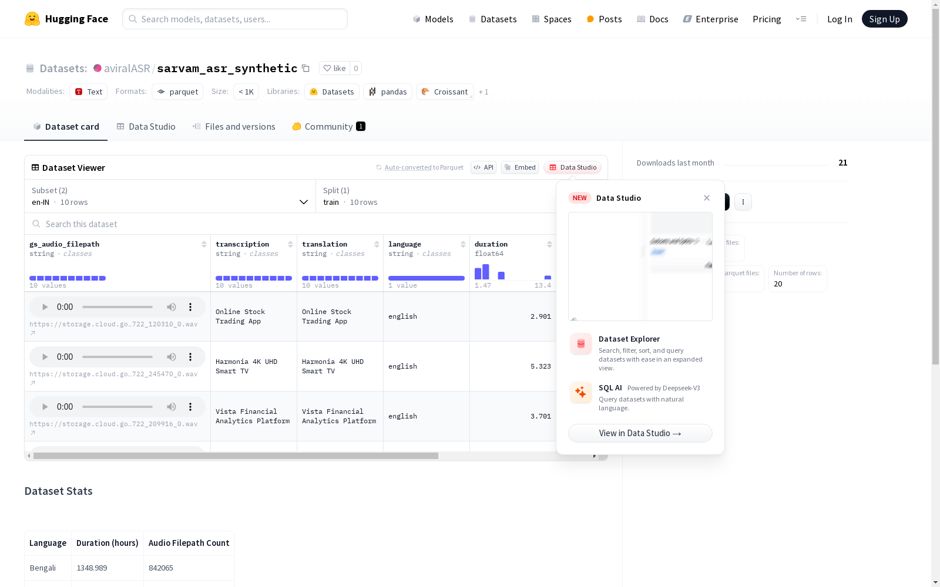Image resolution: width=940 pixels, height=587 pixels.
Task: Open external link for 722_245470_0.wav file
Action: tap(33, 383)
